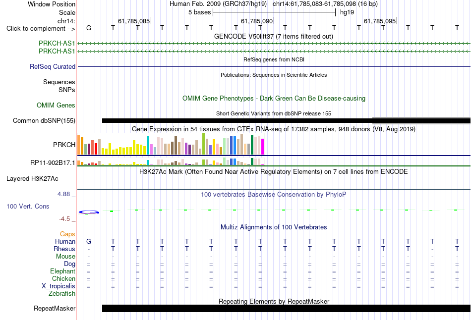Click the OMIM Genes label
Viewport: 471px width, 320px height.
pos(56,105)
